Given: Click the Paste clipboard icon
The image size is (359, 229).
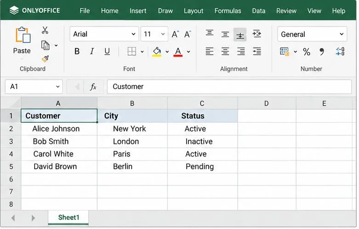Looking at the screenshot, I should [x=23, y=35].
